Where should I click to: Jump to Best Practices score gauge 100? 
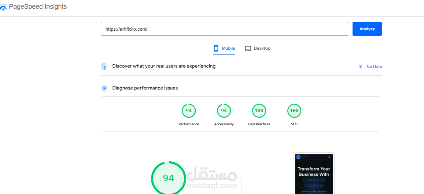point(259,111)
